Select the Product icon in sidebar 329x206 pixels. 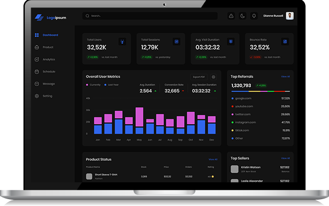(37, 47)
